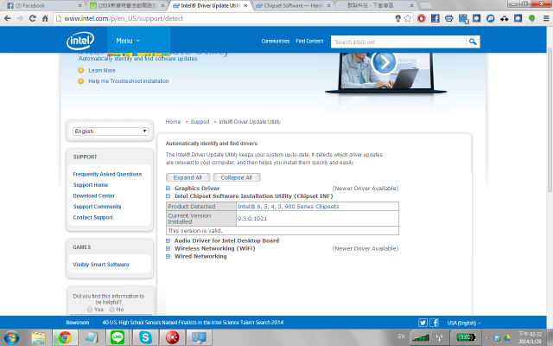Expand the Wired Networking section
This screenshot has width=553, height=346.
pyautogui.click(x=168, y=256)
